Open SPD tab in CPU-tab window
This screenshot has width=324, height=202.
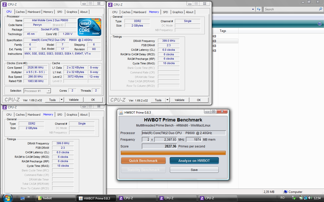[59, 12]
